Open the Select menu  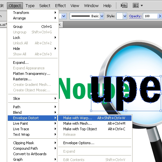click(45, 6)
